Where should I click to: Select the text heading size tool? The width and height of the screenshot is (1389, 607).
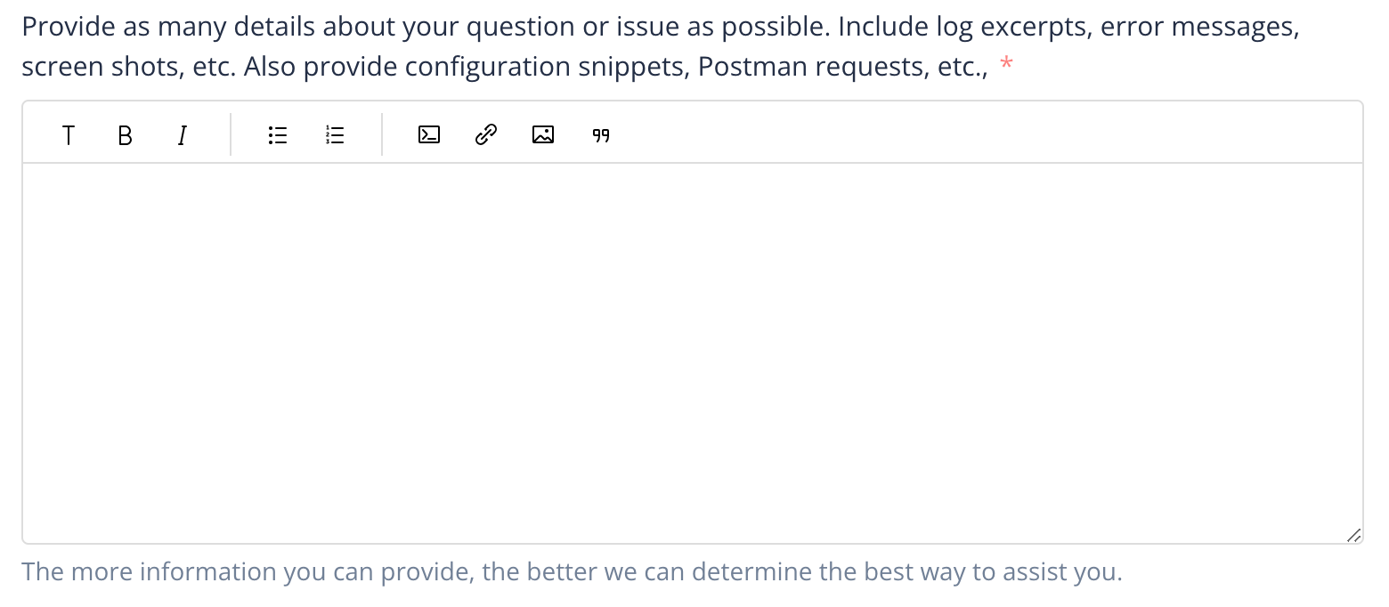click(68, 135)
